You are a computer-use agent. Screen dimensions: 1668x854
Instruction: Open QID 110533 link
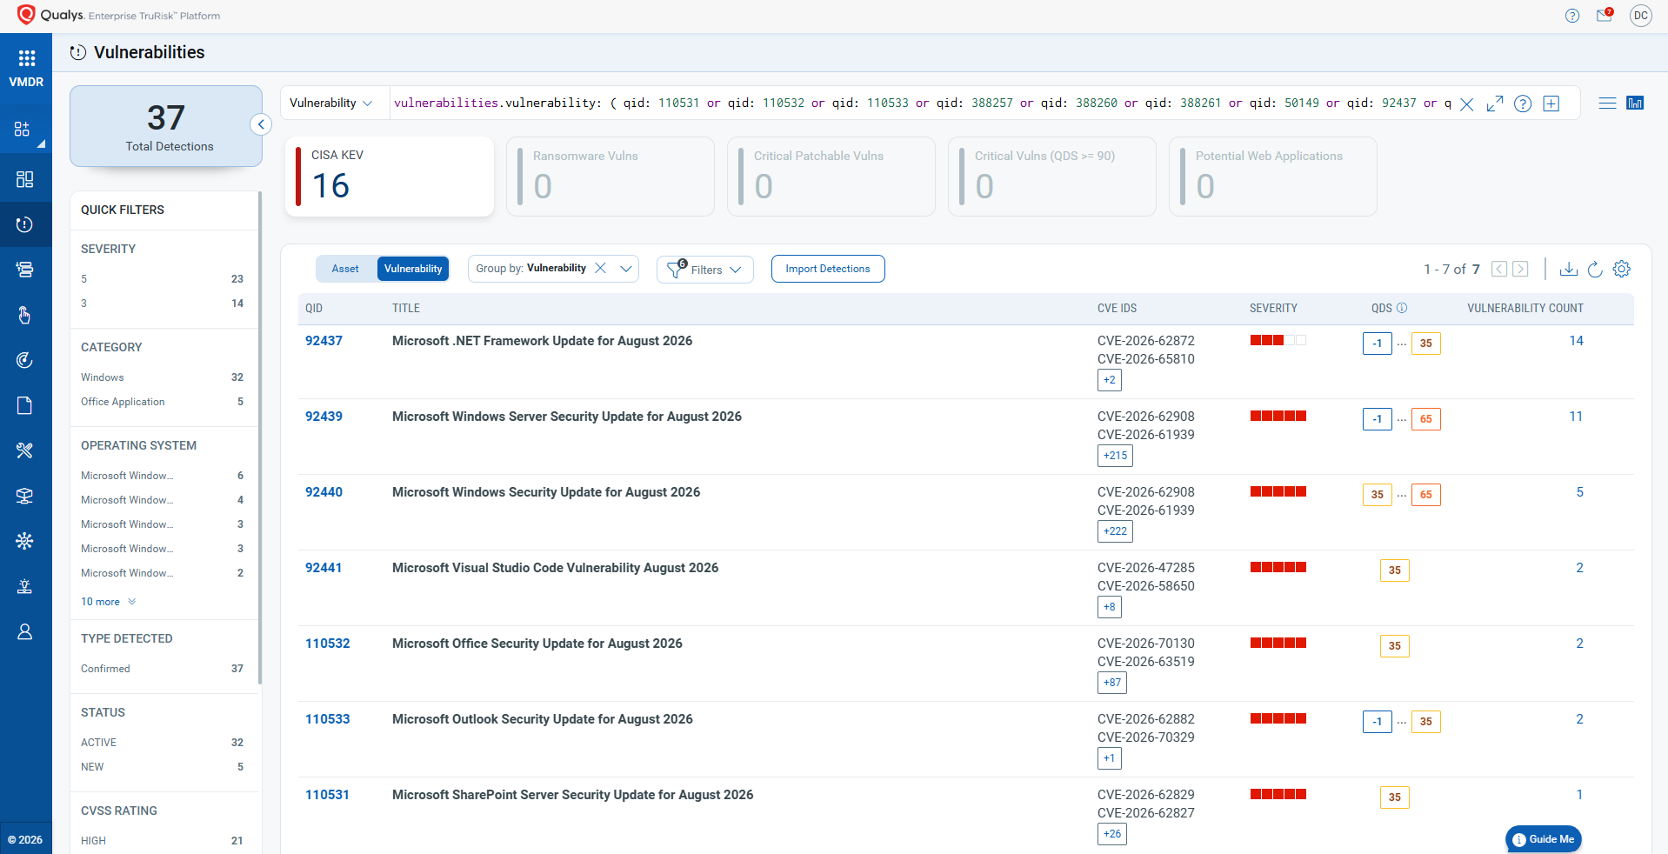tap(327, 719)
